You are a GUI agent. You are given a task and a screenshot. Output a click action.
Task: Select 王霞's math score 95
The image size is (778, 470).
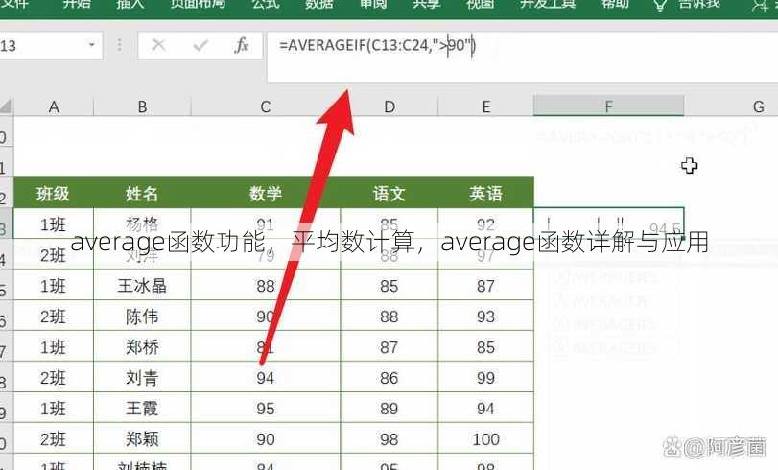click(266, 409)
